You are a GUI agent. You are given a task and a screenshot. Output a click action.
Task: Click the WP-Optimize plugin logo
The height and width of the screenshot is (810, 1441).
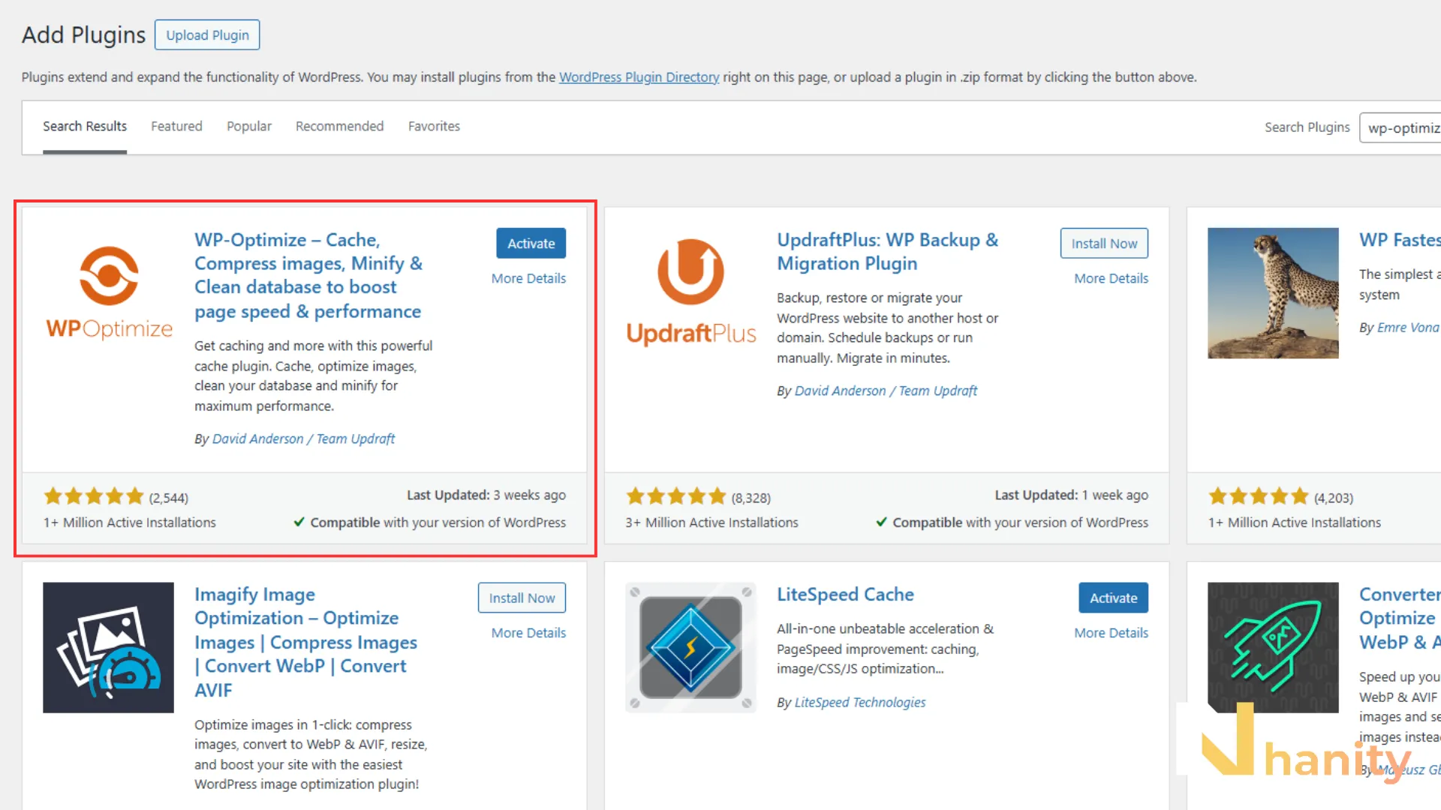tap(109, 293)
